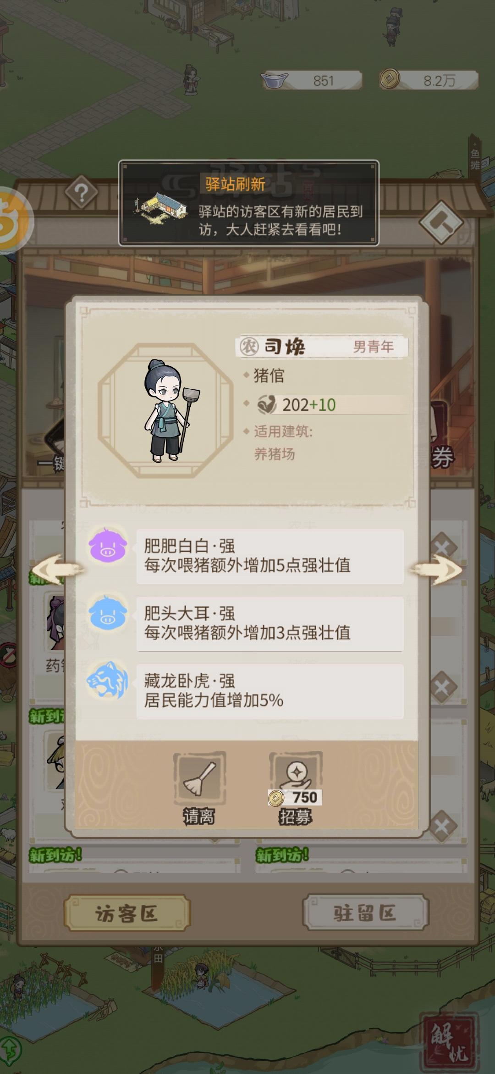Tap the hammer build icon
This screenshot has height=1074, width=495.
pyautogui.click(x=441, y=222)
